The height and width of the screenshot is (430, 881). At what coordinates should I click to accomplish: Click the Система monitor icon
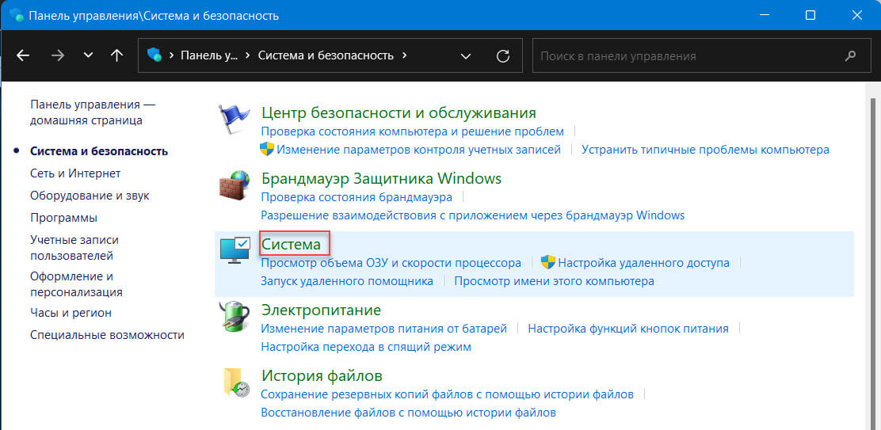pos(235,251)
